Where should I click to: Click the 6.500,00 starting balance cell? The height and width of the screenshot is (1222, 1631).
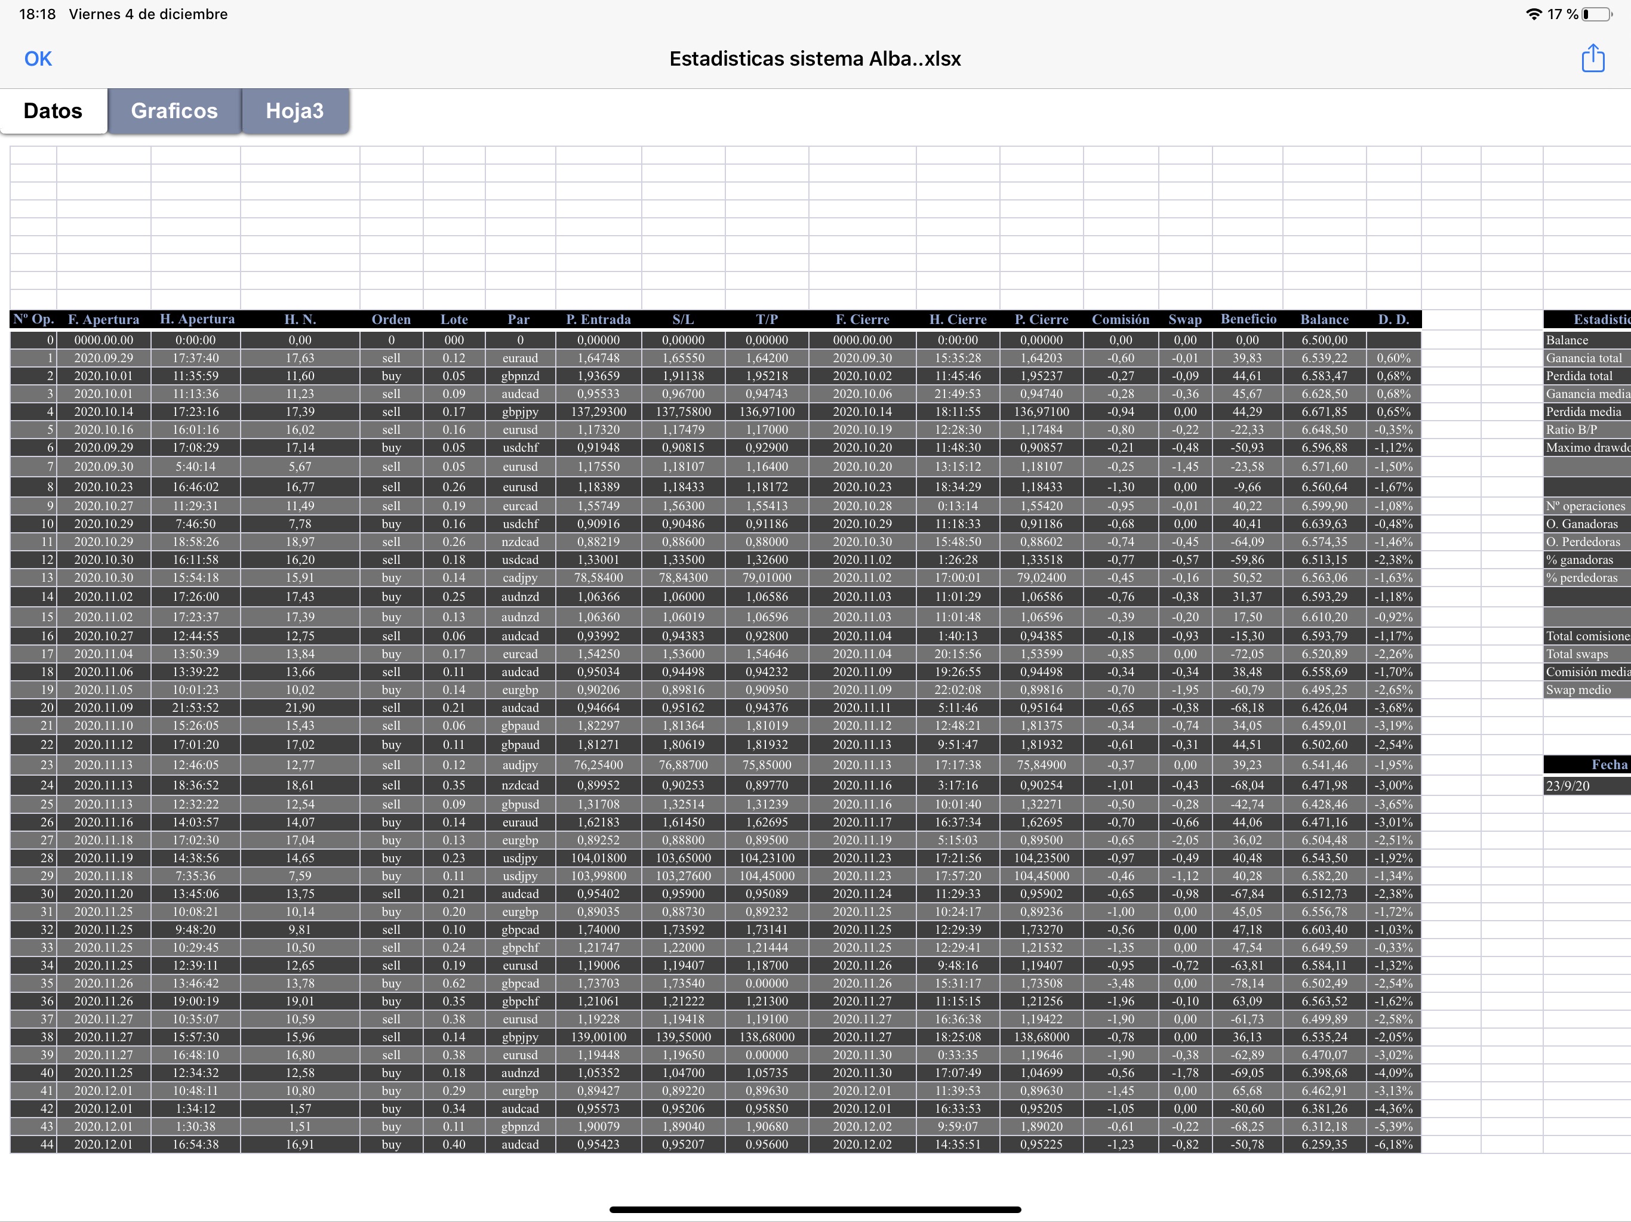pyautogui.click(x=1324, y=340)
